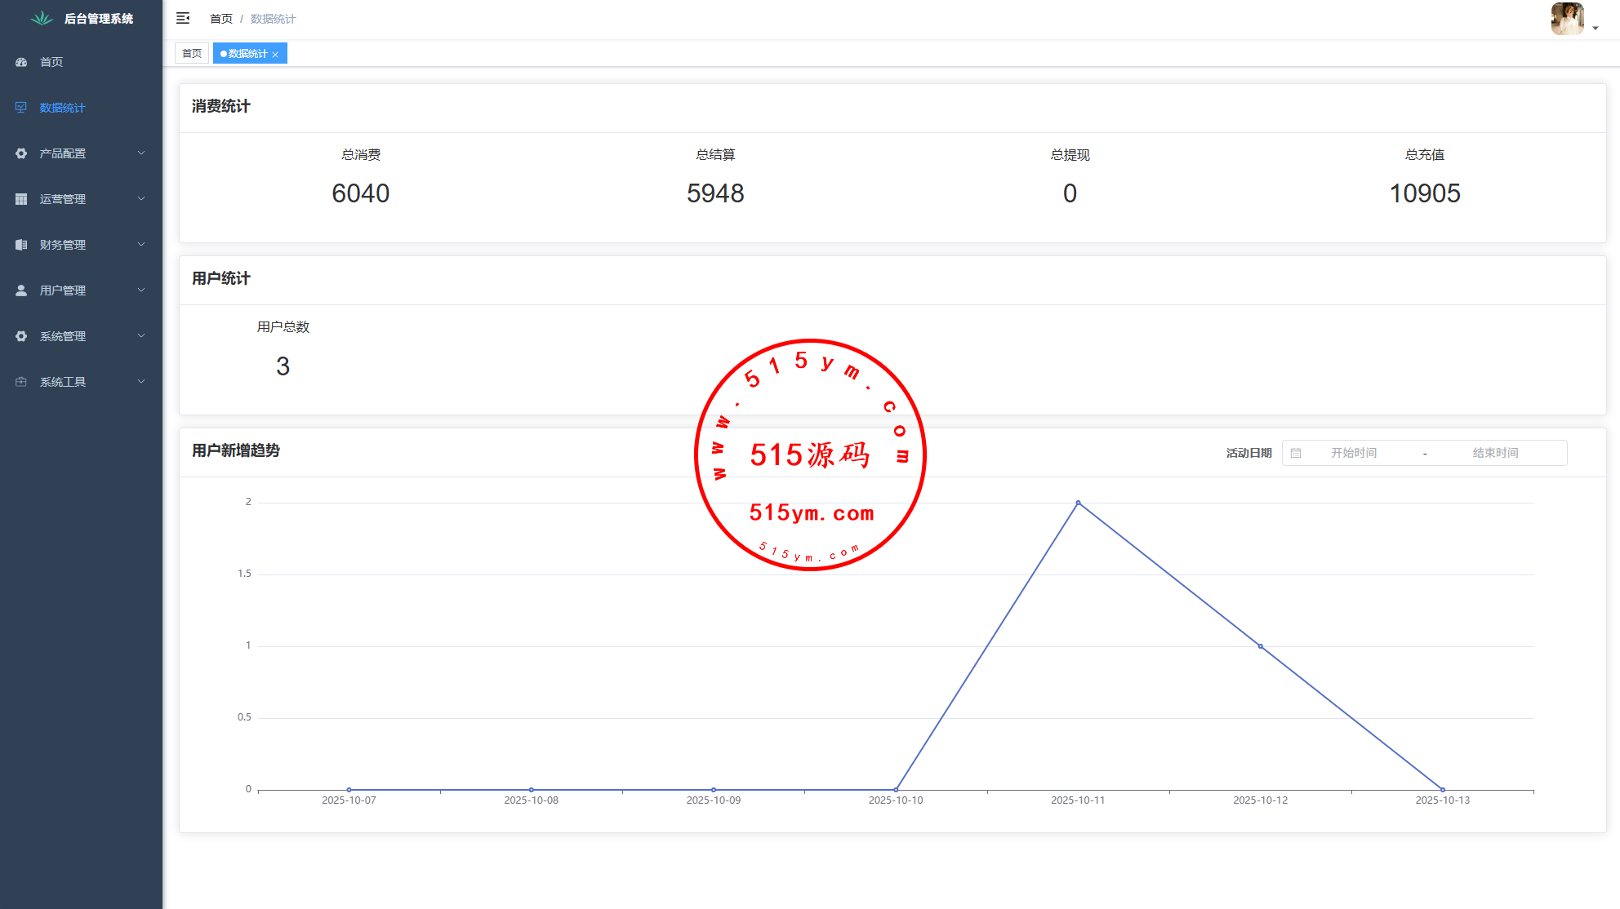1620x909 pixels.
Task: Expand the 产品配置 submenu chevron
Action: (141, 153)
